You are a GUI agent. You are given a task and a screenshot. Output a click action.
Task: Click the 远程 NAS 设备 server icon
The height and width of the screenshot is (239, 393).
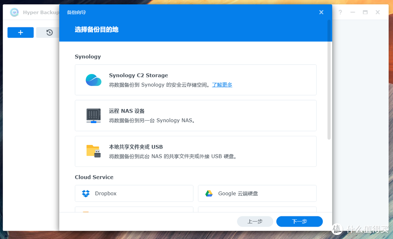point(94,115)
